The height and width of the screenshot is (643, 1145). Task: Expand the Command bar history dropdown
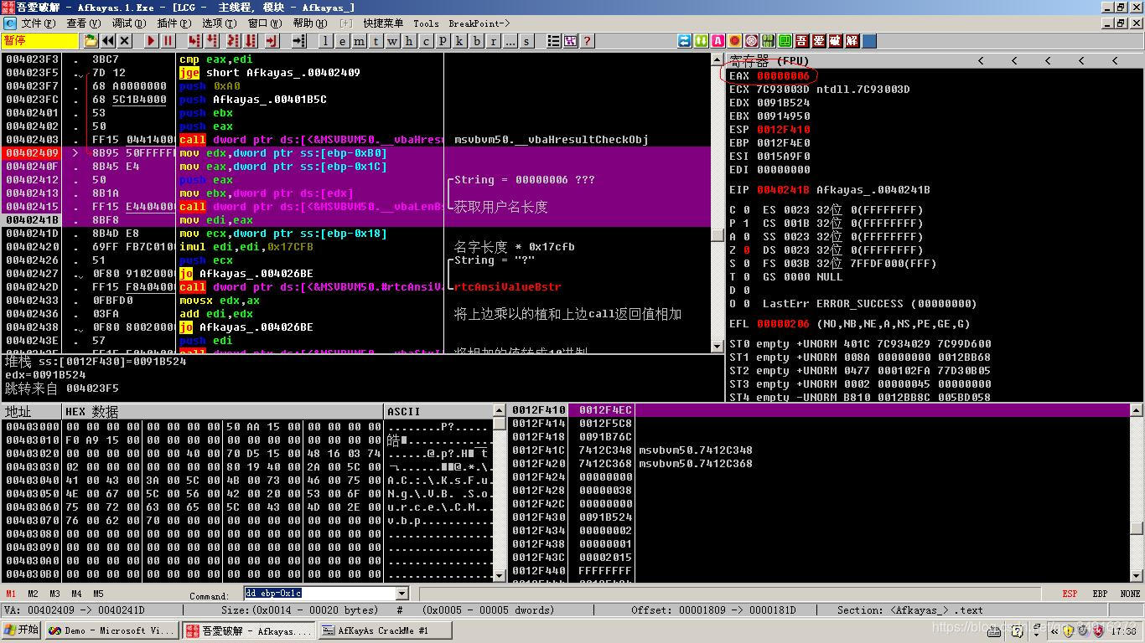coord(402,594)
